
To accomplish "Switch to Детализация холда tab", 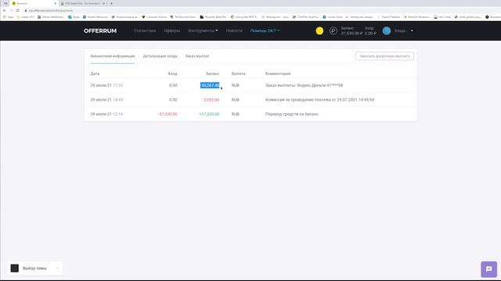I will coord(160,56).
